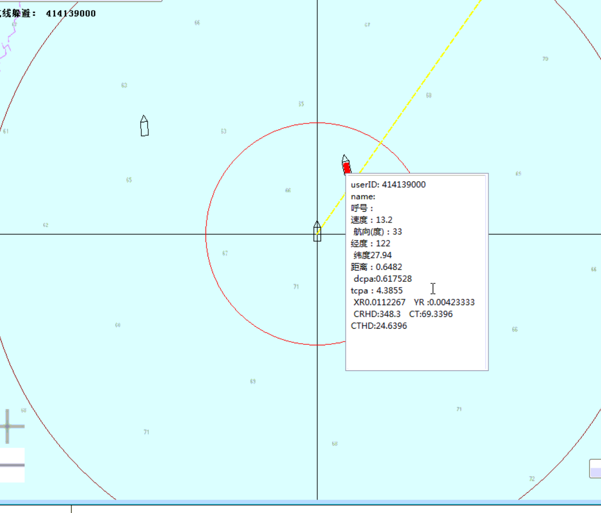Click the partially visible button at bottom right
Image resolution: width=601 pixels, height=513 pixels.
595,469
